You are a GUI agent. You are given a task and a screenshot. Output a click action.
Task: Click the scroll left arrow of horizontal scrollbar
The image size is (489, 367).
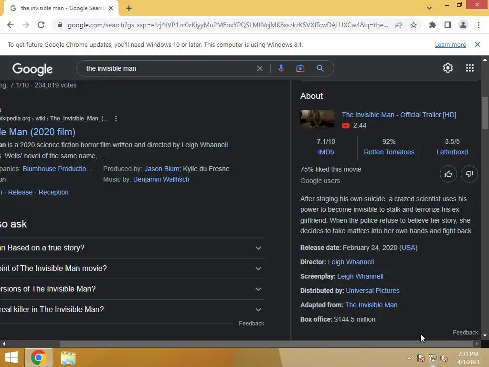(x=3, y=344)
